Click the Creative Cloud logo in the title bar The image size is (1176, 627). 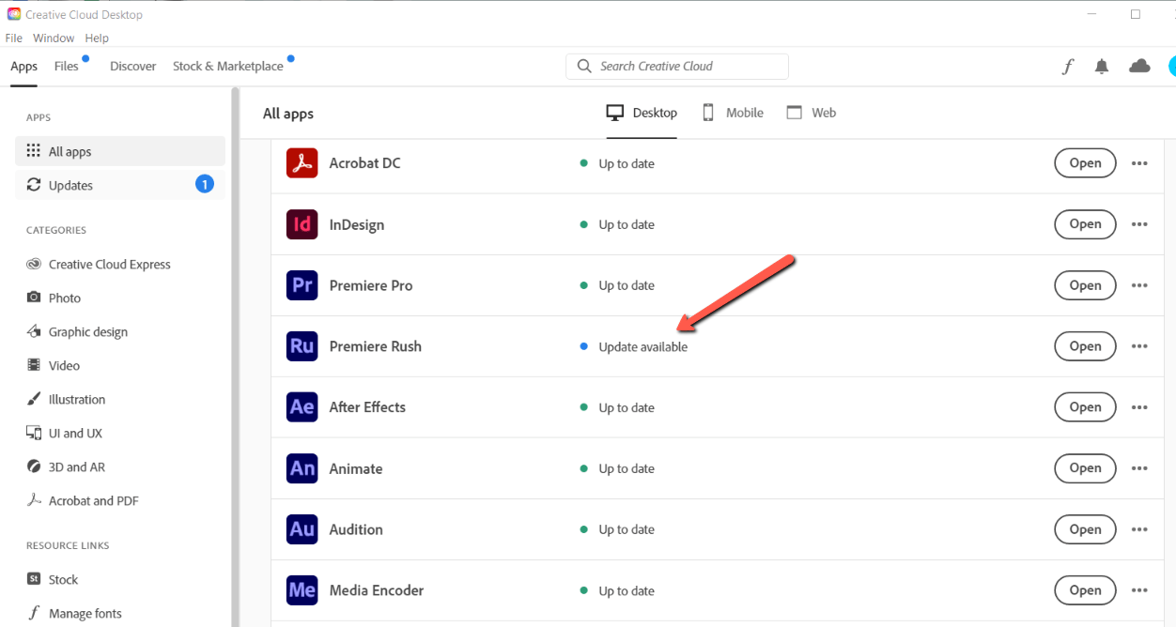[x=13, y=14]
